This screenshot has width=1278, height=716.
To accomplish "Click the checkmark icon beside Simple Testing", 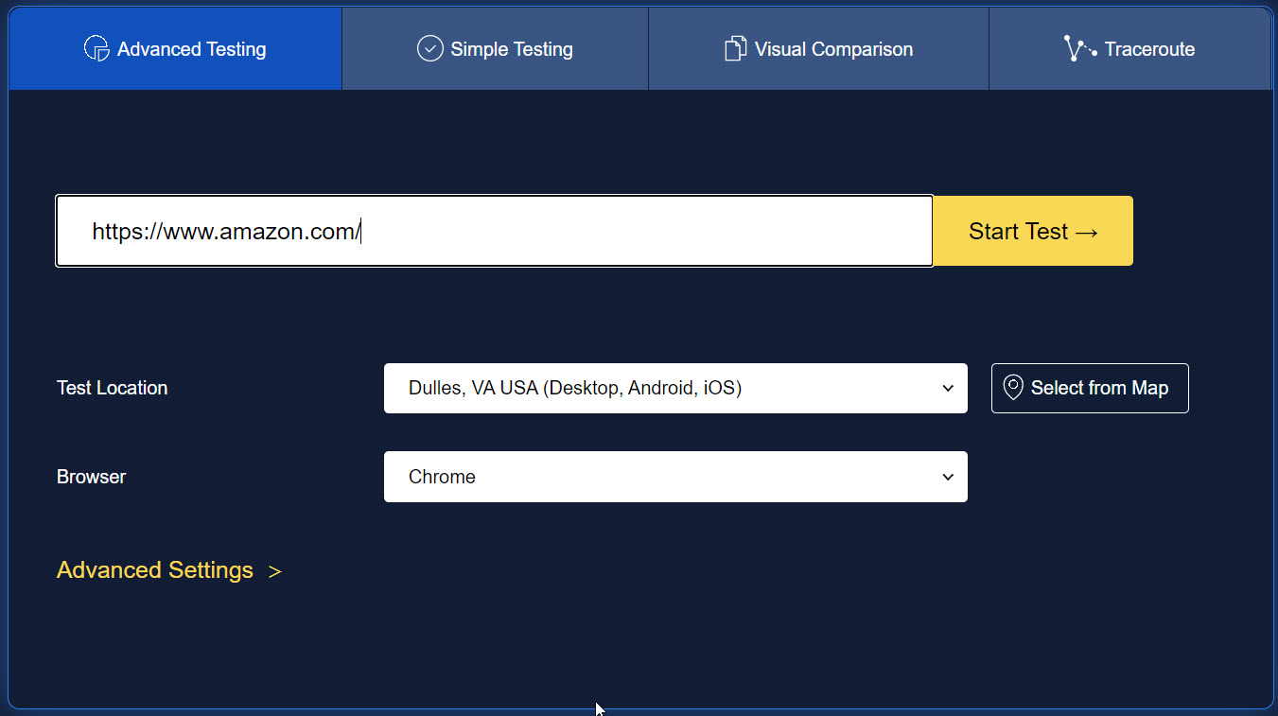I will point(429,47).
